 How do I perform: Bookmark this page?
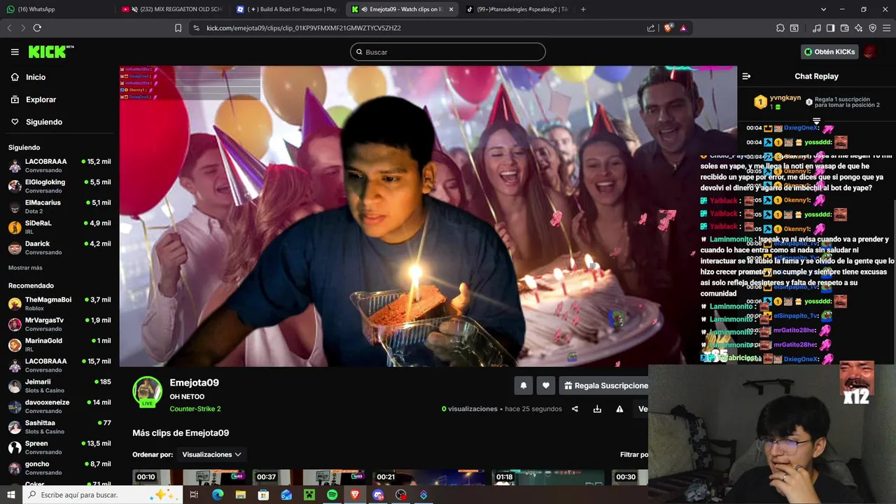pyautogui.click(x=178, y=28)
